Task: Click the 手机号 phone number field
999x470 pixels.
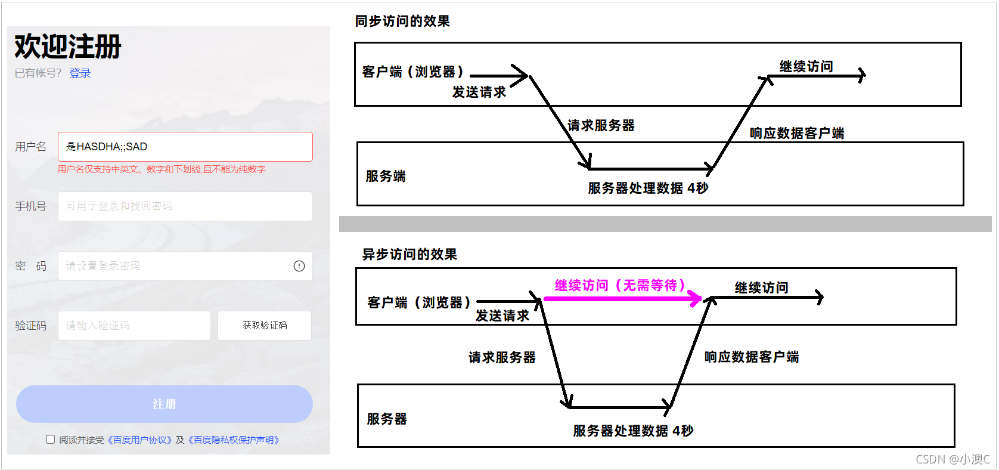Action: tap(185, 206)
